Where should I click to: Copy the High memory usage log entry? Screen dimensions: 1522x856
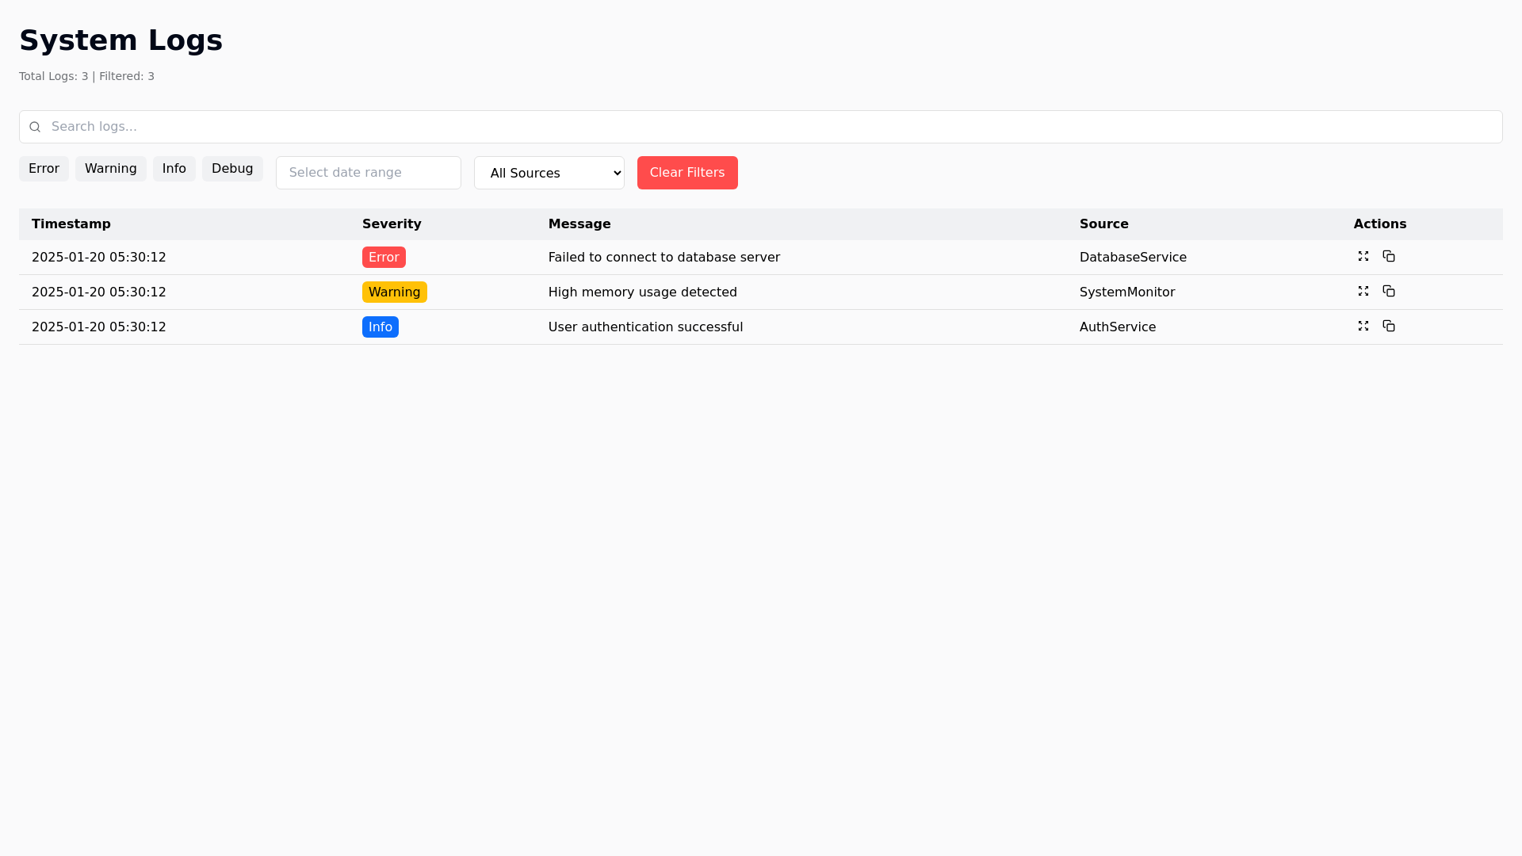point(1389,291)
